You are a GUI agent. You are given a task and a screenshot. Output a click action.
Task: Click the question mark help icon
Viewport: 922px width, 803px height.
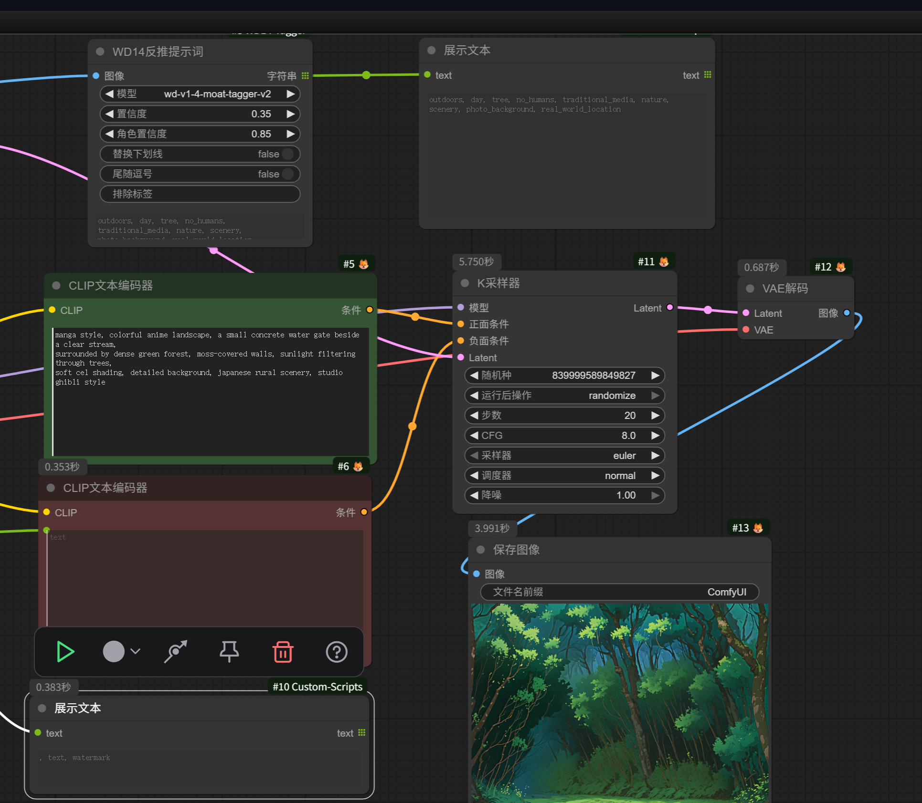(x=337, y=652)
